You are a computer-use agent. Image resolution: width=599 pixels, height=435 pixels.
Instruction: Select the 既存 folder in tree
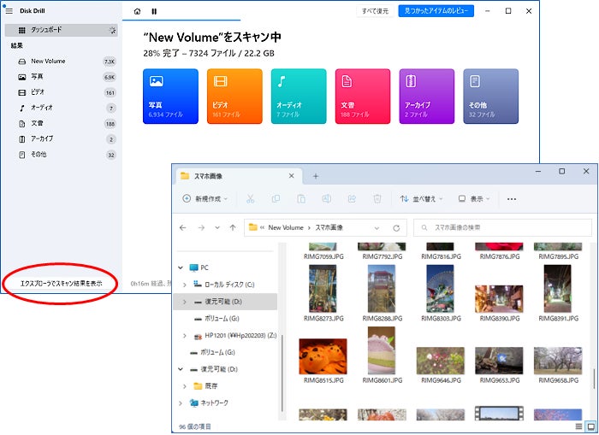click(206, 386)
